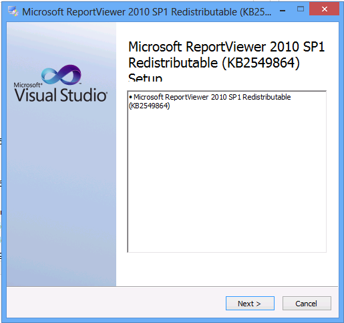Click the installer icon in title bar
Viewport: 344px width, 323px height.
point(13,11)
